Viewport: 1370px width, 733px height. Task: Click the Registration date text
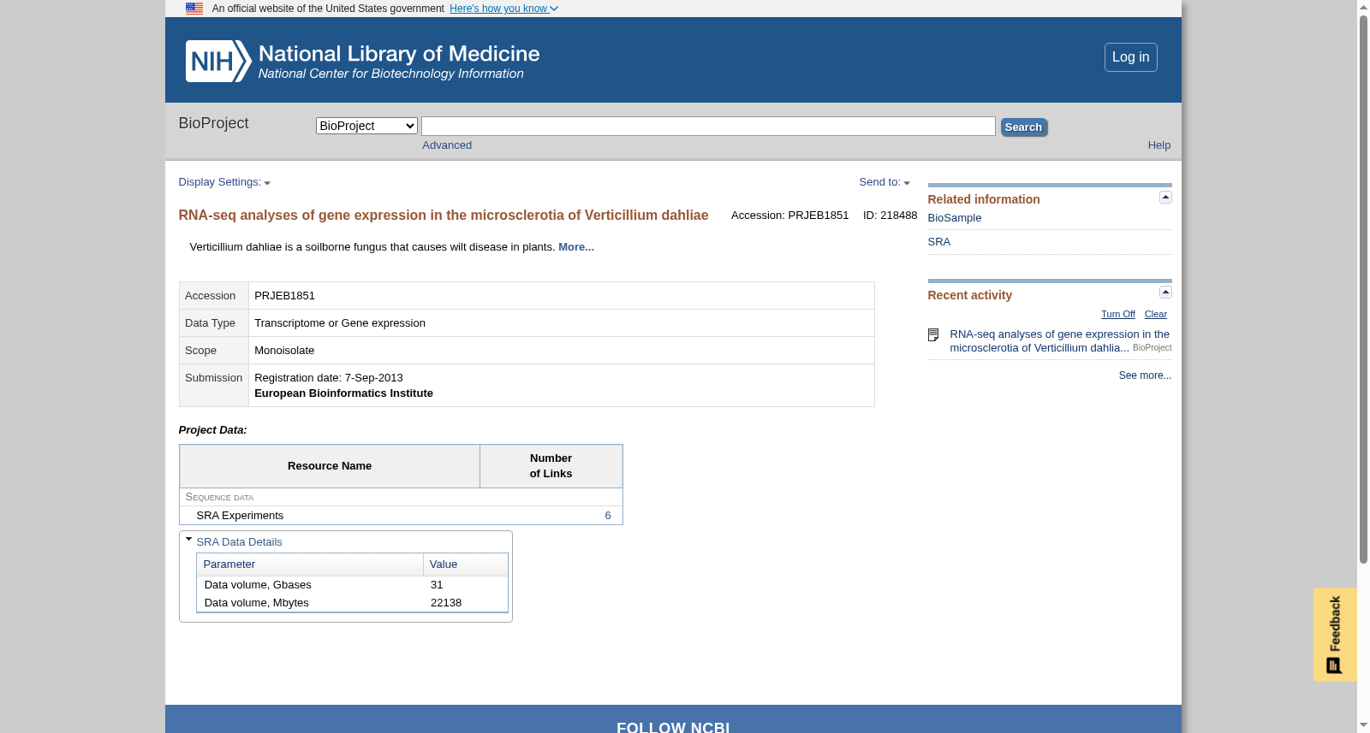[328, 378]
